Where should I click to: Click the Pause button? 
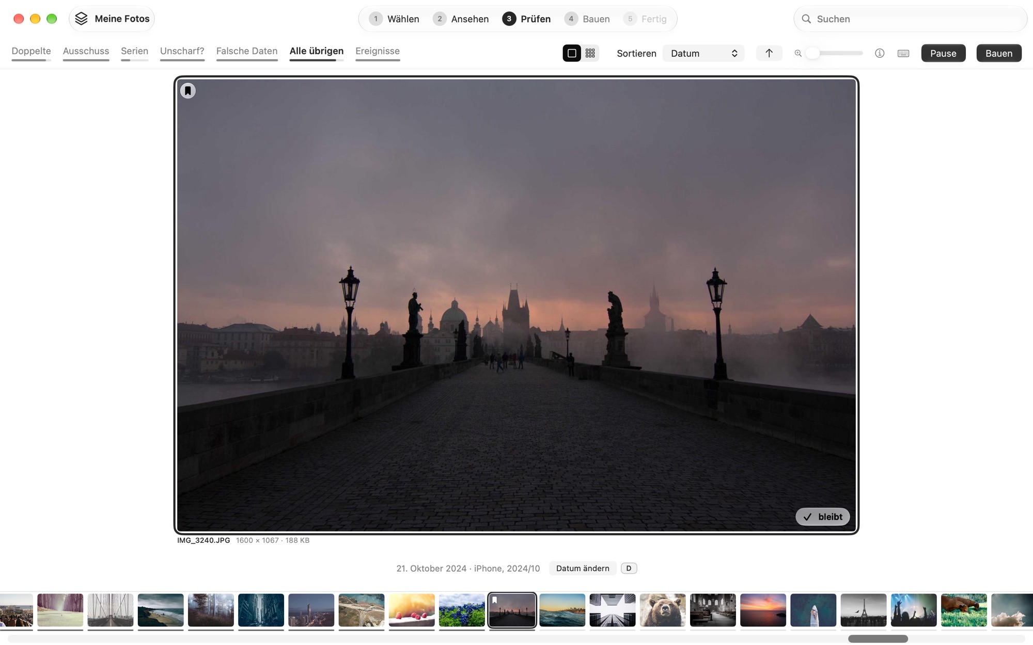pos(943,53)
